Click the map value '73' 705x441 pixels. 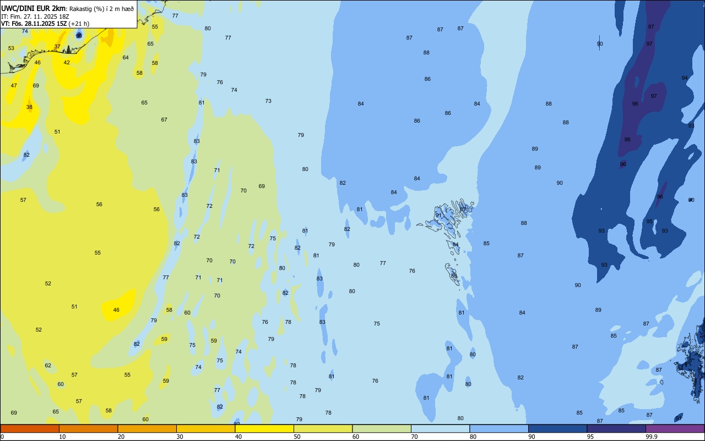(268, 101)
